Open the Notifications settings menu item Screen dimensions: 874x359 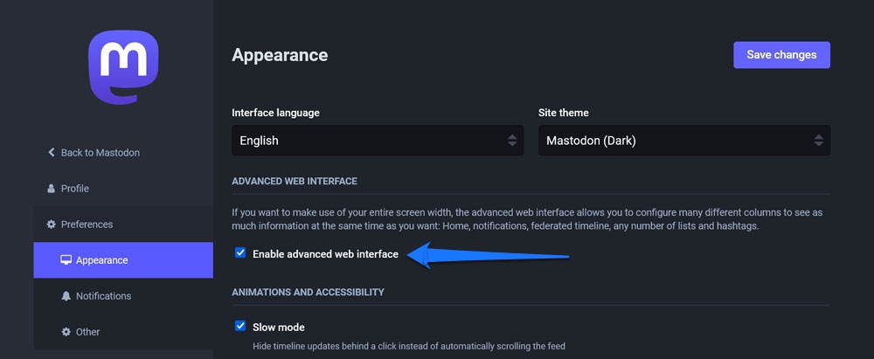103,296
